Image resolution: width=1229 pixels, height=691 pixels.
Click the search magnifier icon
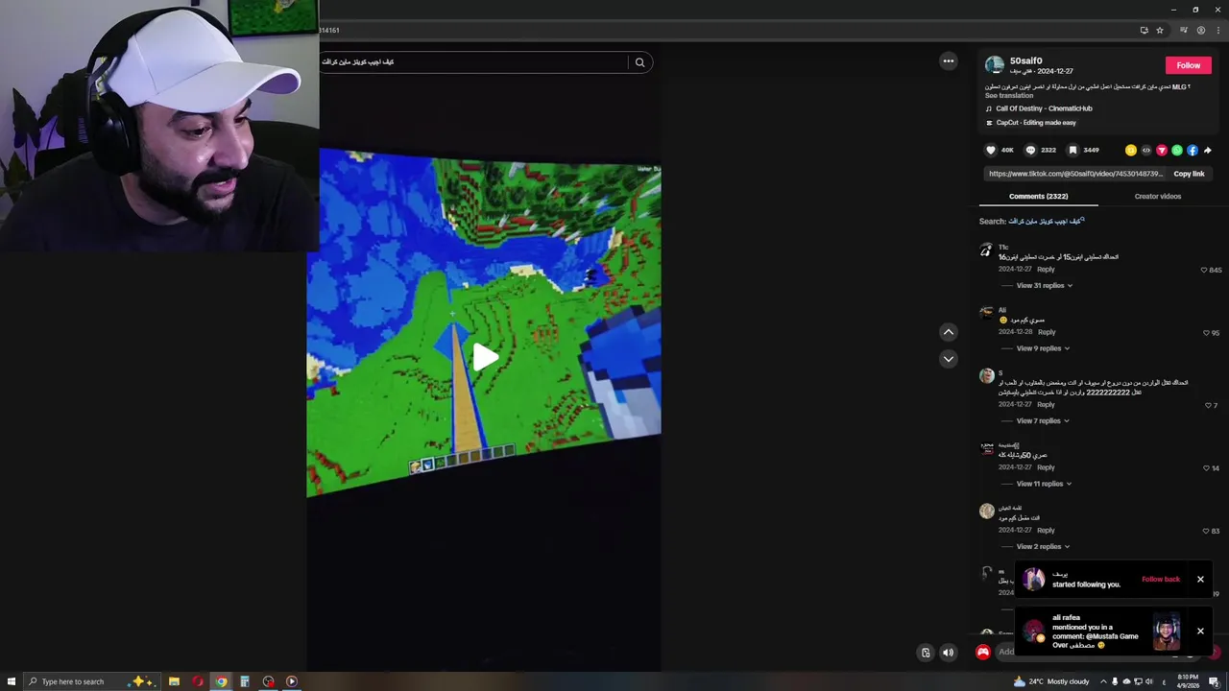click(x=639, y=62)
